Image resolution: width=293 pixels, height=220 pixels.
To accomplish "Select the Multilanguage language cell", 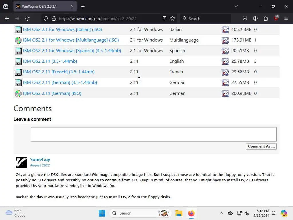I will pos(184,40).
